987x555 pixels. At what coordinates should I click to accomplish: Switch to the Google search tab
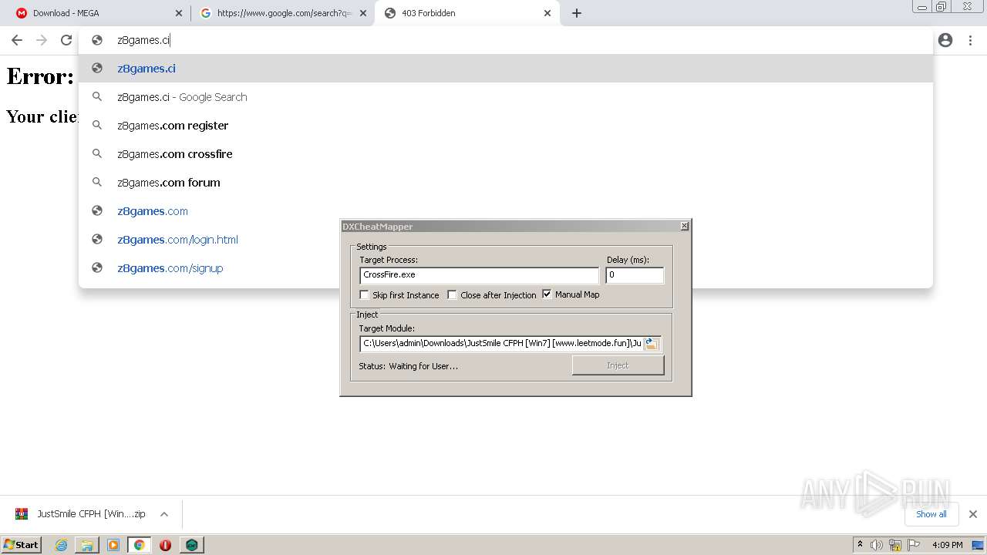click(x=282, y=13)
